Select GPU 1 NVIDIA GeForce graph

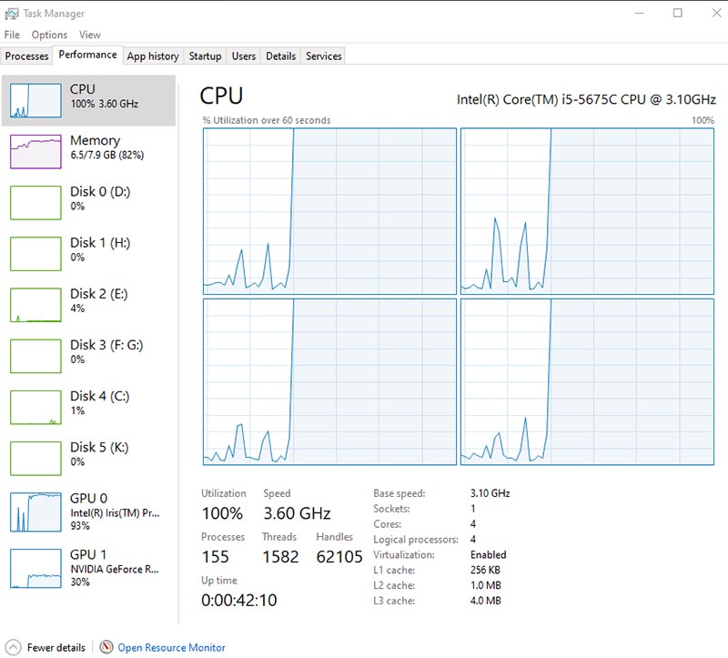35,569
